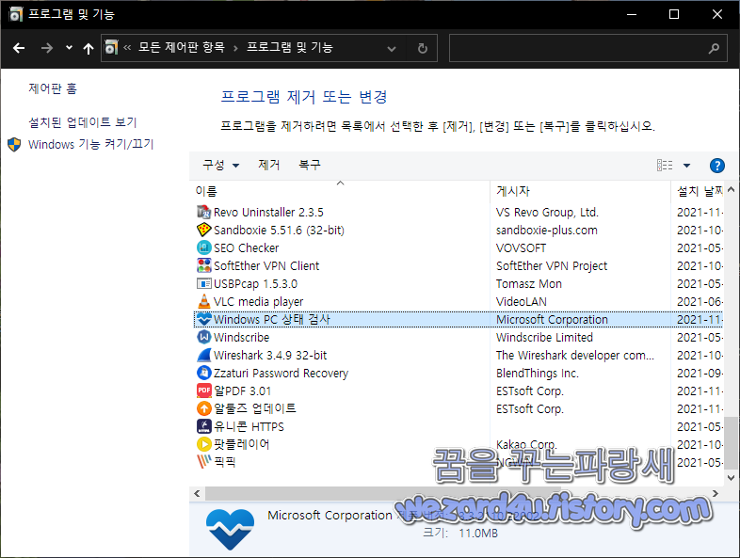Open the 구성 dropdown menu
This screenshot has height=558, width=740.
220,165
